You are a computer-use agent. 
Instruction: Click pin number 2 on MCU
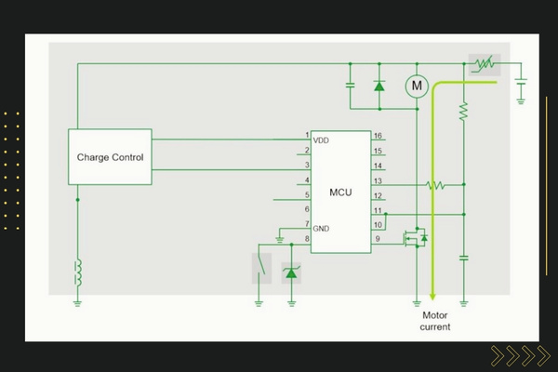[307, 150]
